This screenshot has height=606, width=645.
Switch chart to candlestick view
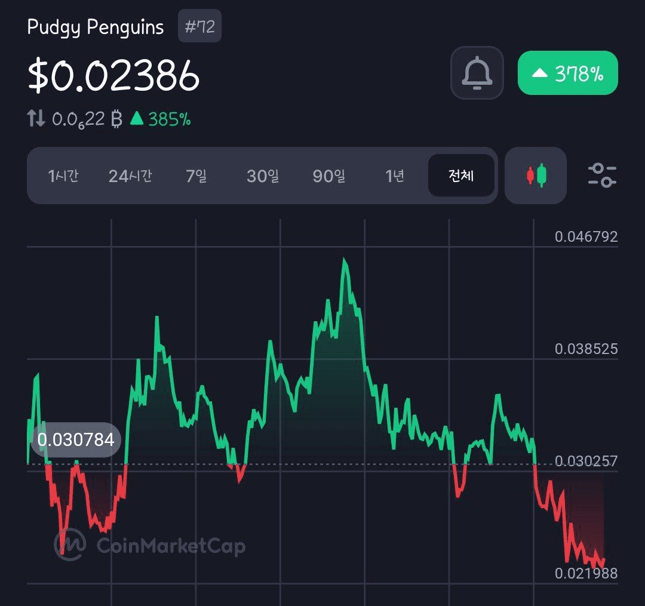coord(536,176)
